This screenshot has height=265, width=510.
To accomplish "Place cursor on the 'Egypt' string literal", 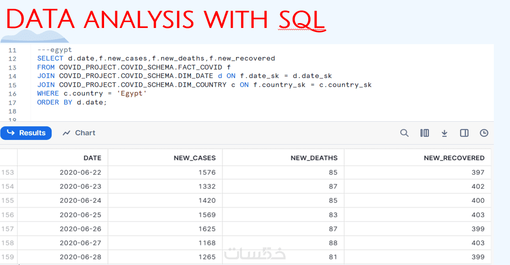I will click(132, 94).
